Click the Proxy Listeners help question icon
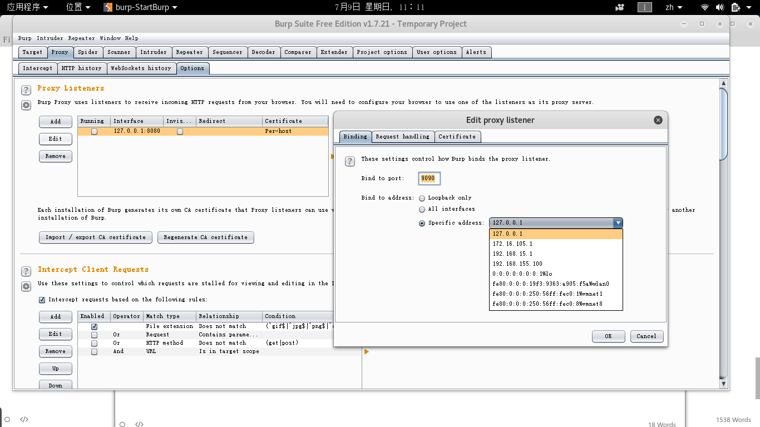The height and width of the screenshot is (427, 760). pyautogui.click(x=26, y=90)
